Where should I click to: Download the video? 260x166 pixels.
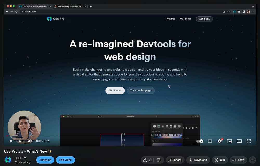click(x=198, y=160)
